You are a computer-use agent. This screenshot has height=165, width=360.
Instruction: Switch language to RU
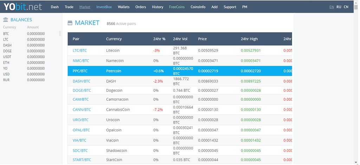tap(339, 7)
